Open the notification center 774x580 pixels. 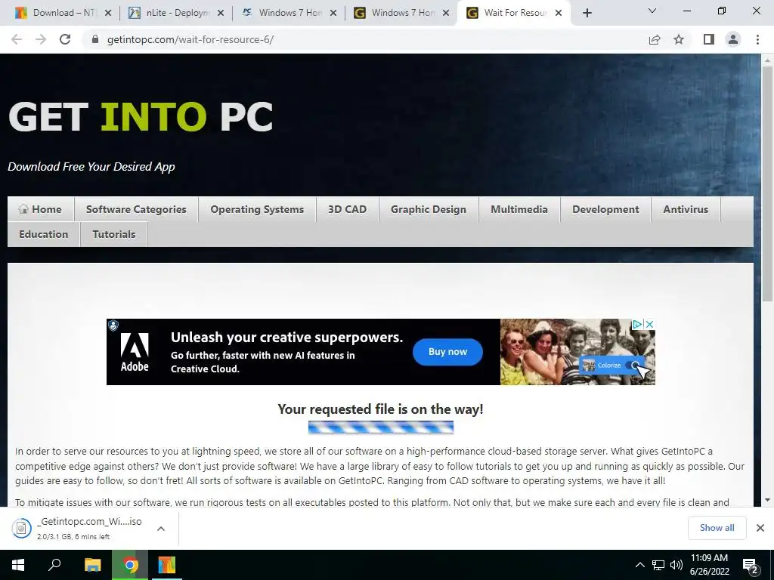click(751, 565)
